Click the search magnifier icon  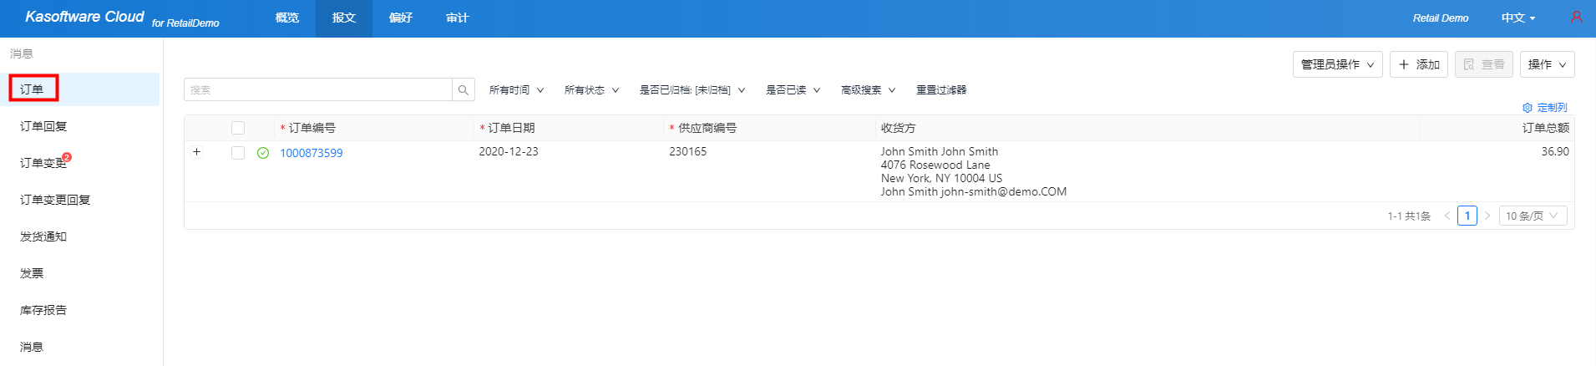pyautogui.click(x=464, y=90)
